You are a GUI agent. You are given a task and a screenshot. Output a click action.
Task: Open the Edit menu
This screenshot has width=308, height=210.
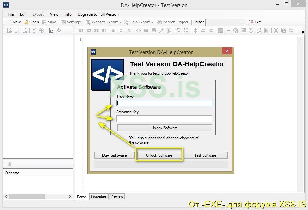[x=23, y=14]
